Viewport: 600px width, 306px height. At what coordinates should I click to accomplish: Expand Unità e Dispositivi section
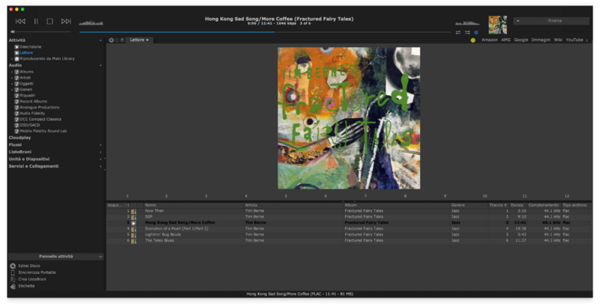100,159
